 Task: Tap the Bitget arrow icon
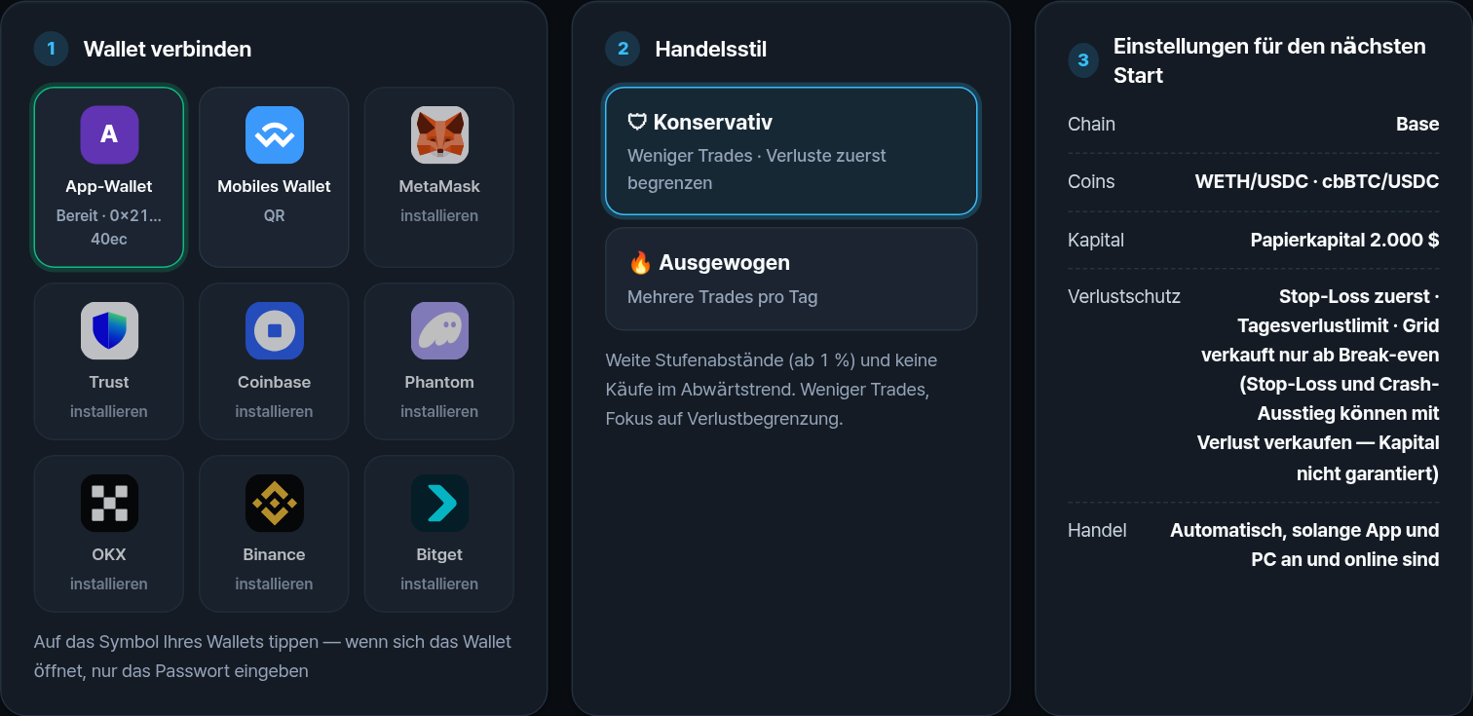[439, 503]
